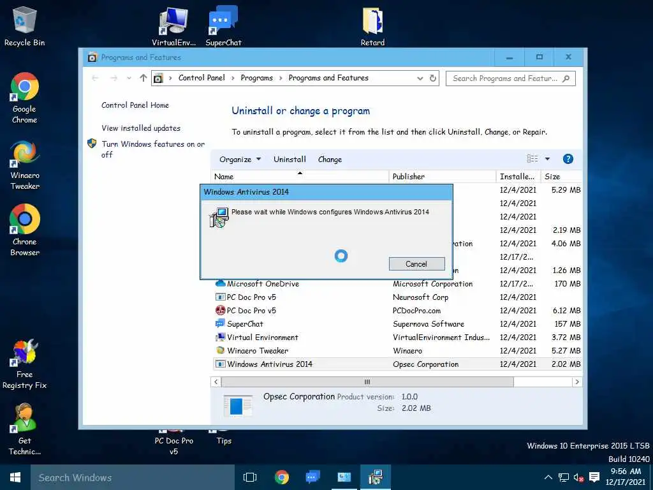Expand the address bar history dropdown
The image size is (653, 490).
click(x=420, y=78)
